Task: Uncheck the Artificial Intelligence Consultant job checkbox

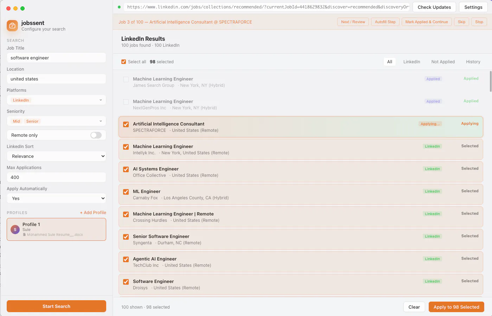Action: tap(126, 124)
